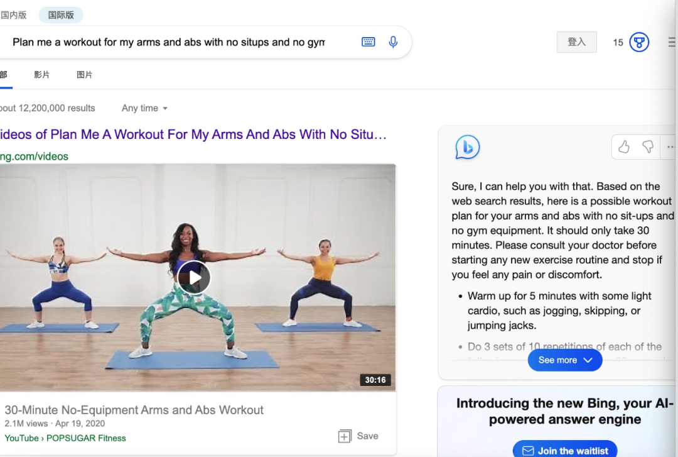Open the hamburger menu in header
678x457 pixels.
(x=672, y=42)
